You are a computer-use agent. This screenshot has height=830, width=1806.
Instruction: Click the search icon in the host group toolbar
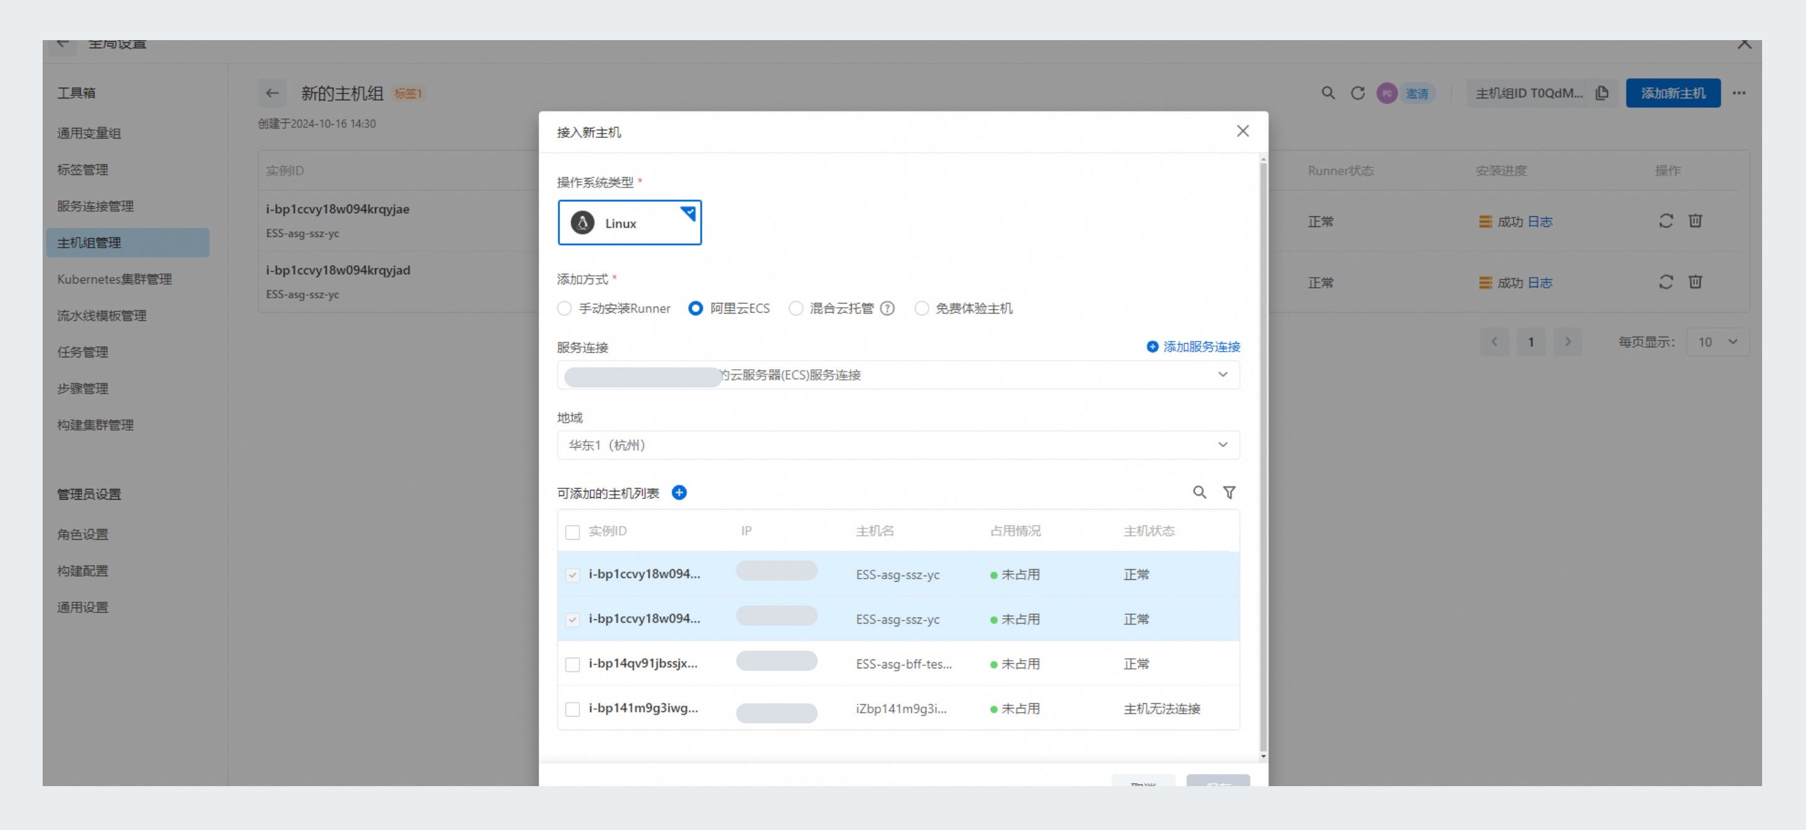pos(1328,93)
